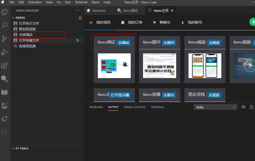
Task: Play the Nano视频 video thumbnail
Action: (x=244, y=66)
